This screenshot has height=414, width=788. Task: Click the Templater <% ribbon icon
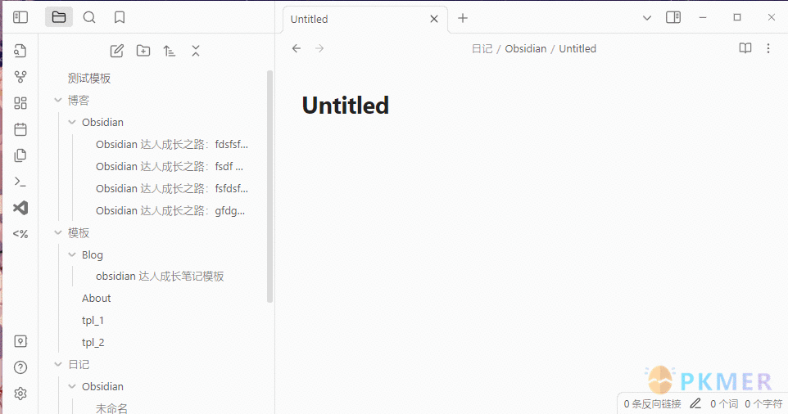(x=20, y=234)
